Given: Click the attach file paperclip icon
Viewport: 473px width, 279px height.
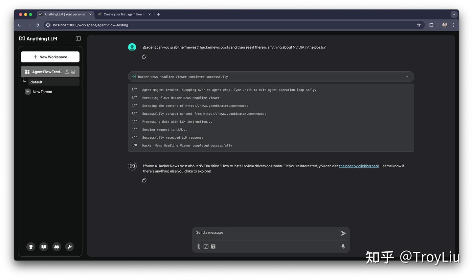Looking at the screenshot, I should [x=199, y=246].
